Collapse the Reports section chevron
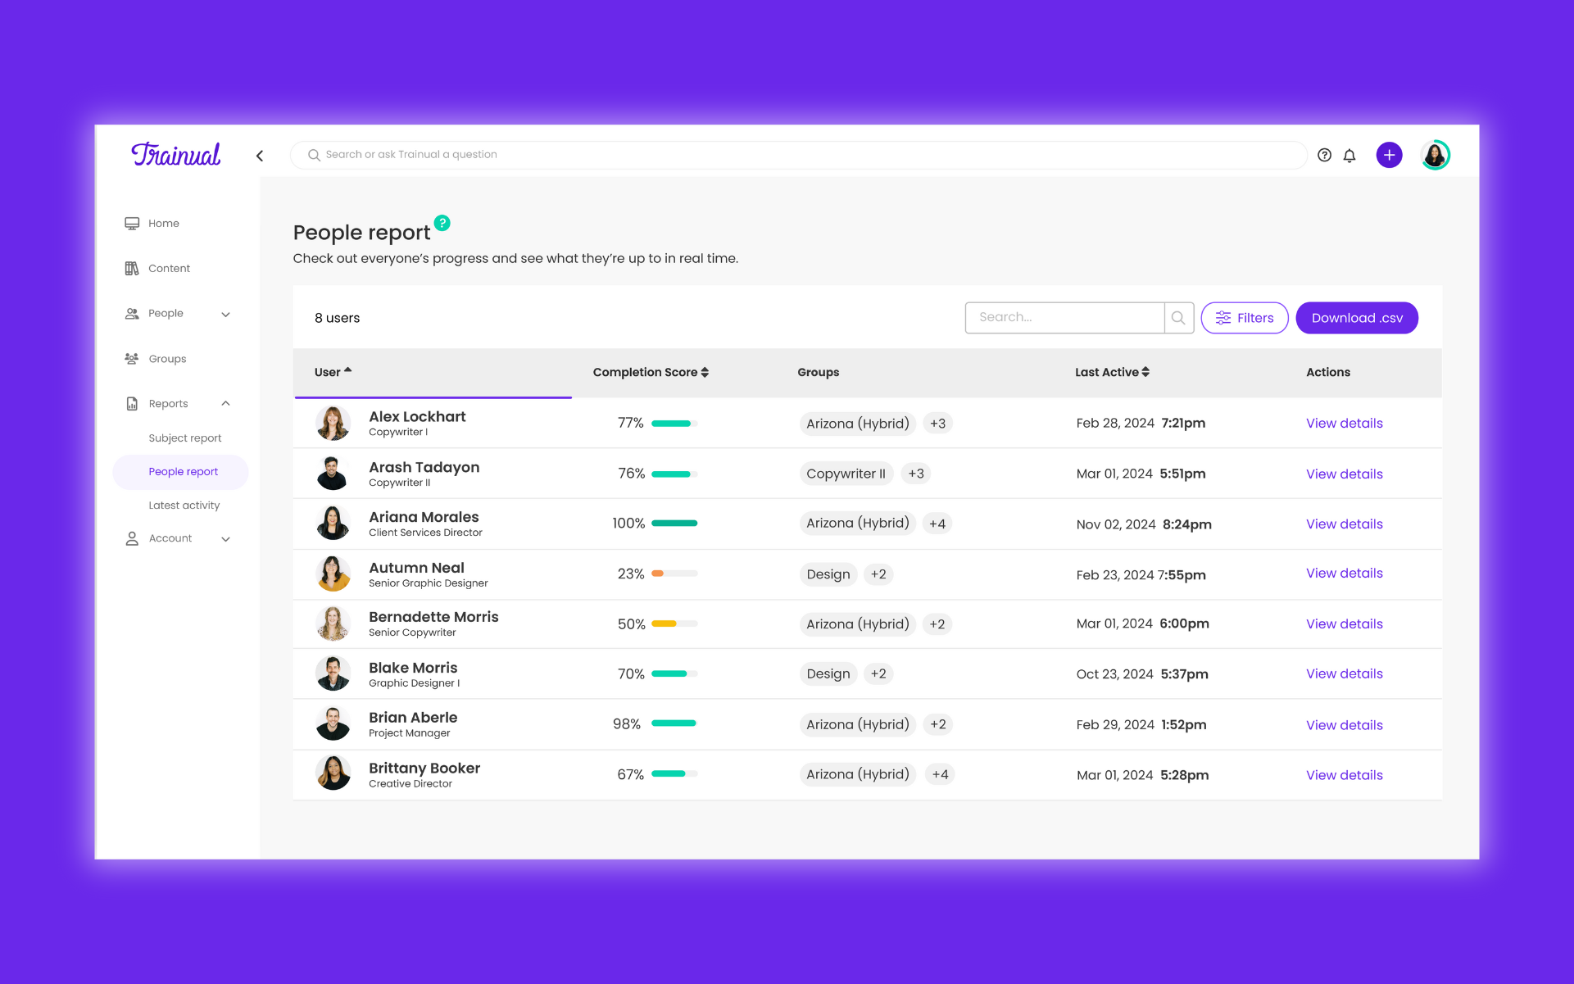1574x984 pixels. coord(226,403)
